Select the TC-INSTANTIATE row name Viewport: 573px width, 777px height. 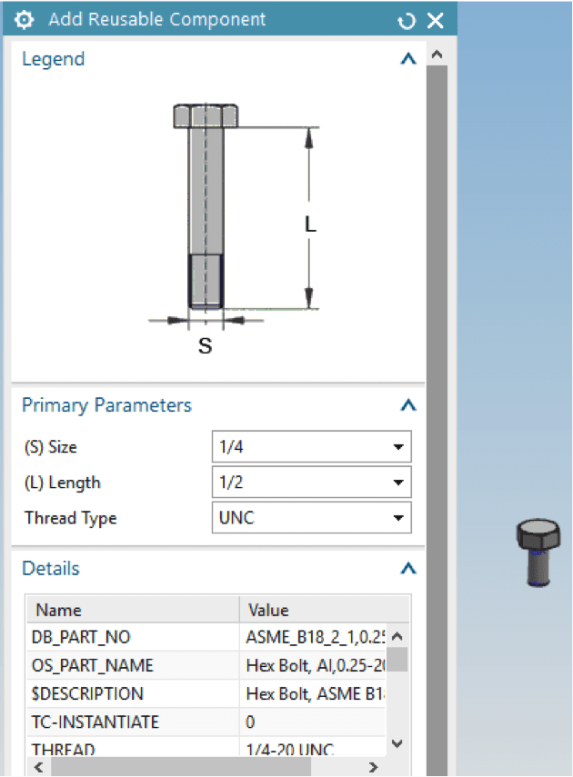[x=95, y=722]
